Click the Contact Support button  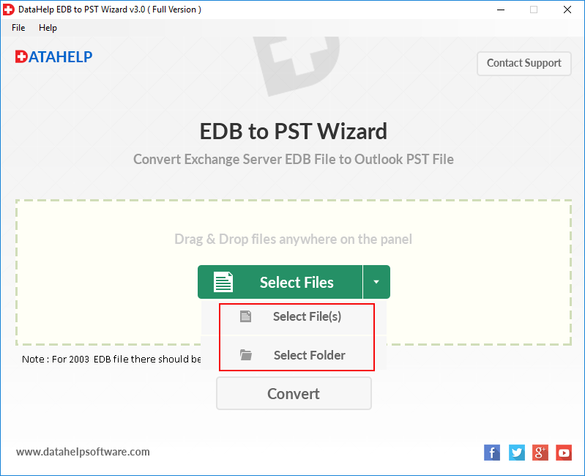(x=523, y=64)
